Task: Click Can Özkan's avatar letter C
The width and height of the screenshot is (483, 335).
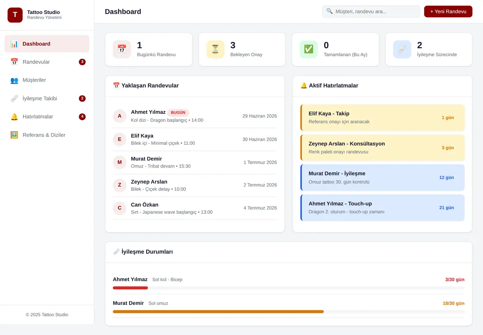Action: pyautogui.click(x=120, y=208)
